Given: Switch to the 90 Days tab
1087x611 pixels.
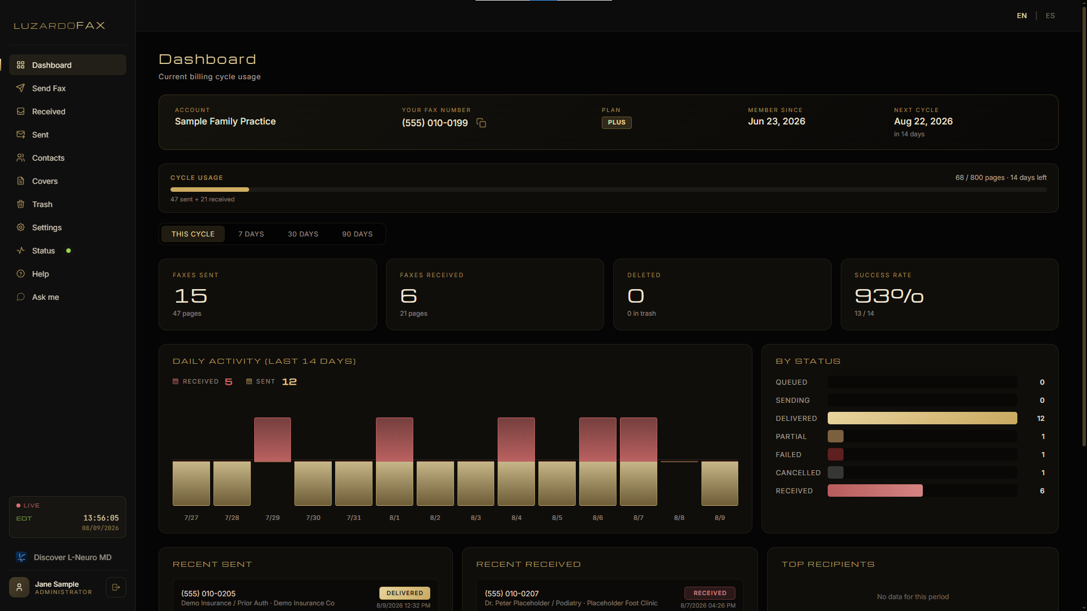Looking at the screenshot, I should click(357, 234).
